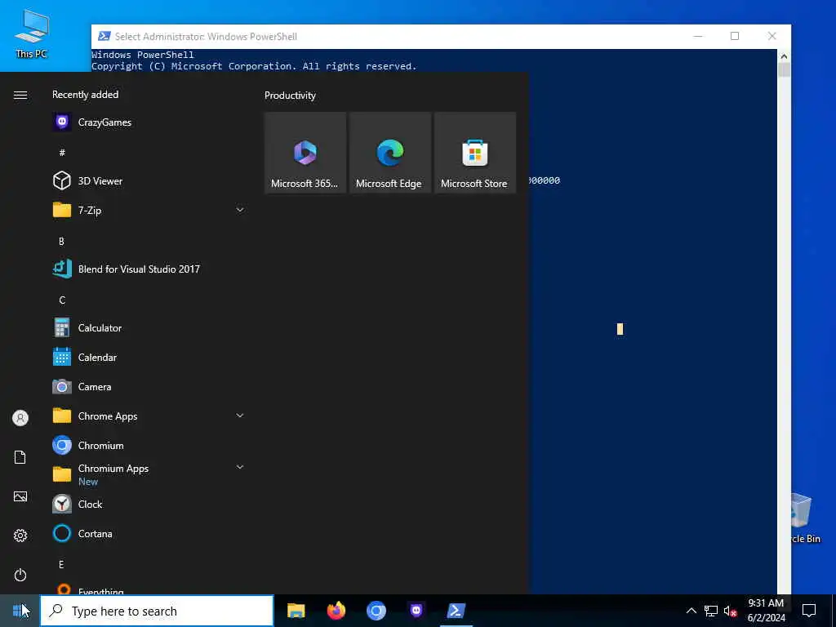The height and width of the screenshot is (627, 836).
Task: Open the network status tray icon
Action: [x=711, y=611]
